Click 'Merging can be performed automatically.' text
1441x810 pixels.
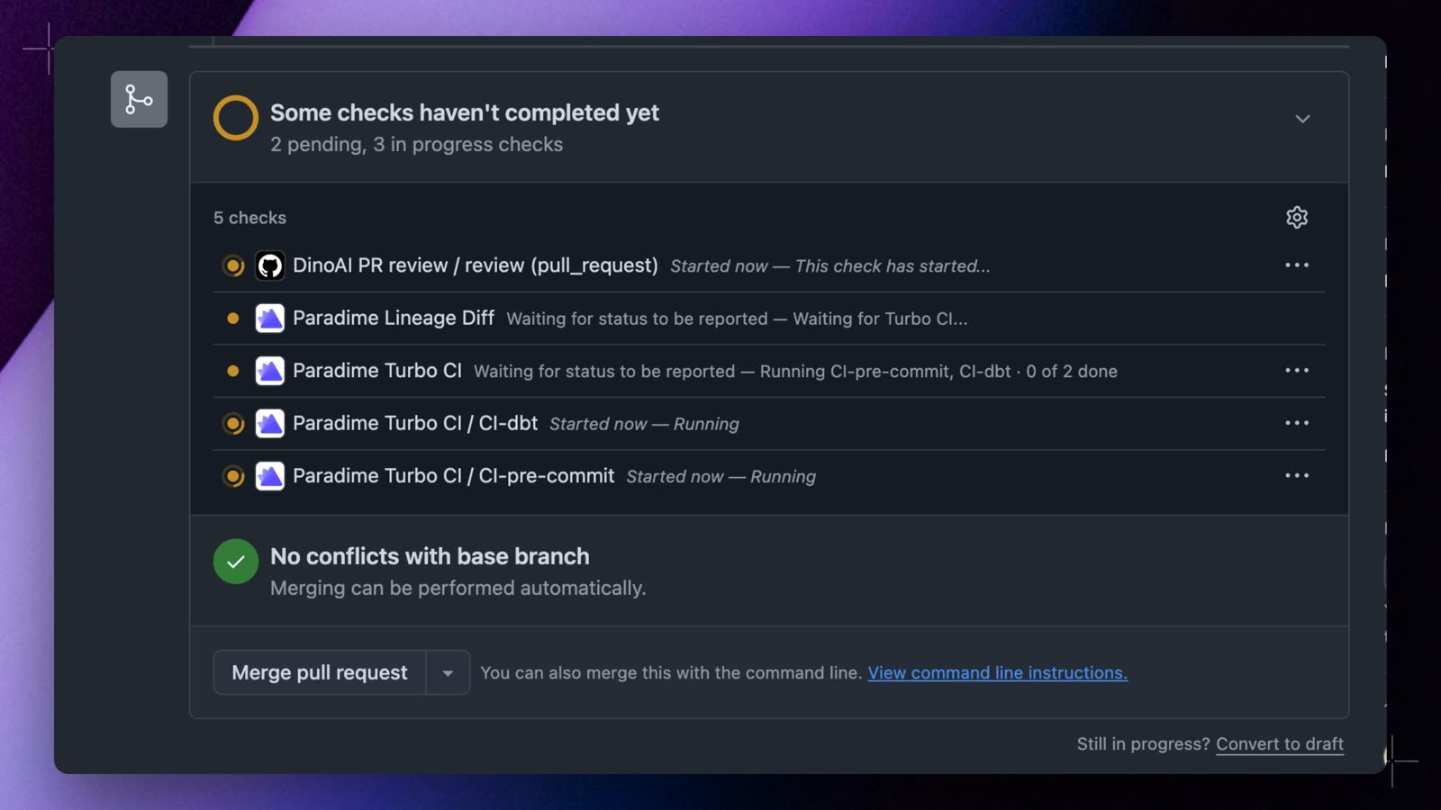click(x=458, y=588)
